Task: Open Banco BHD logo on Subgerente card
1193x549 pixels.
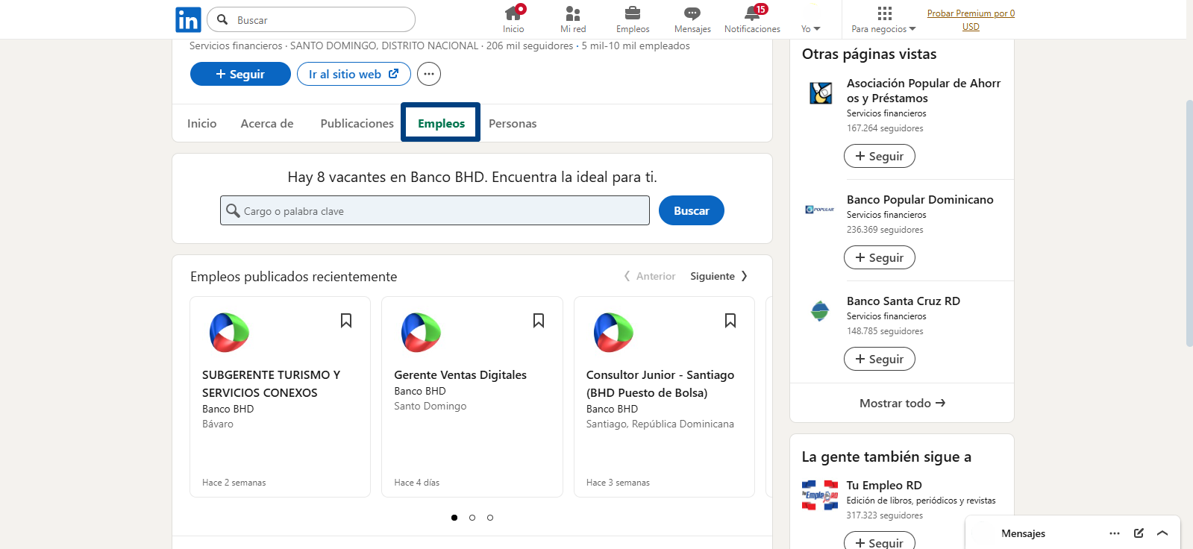Action: click(229, 333)
